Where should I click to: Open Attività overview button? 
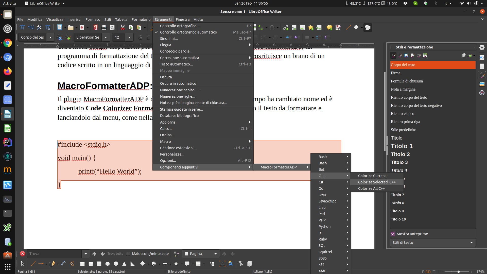coord(9,3)
